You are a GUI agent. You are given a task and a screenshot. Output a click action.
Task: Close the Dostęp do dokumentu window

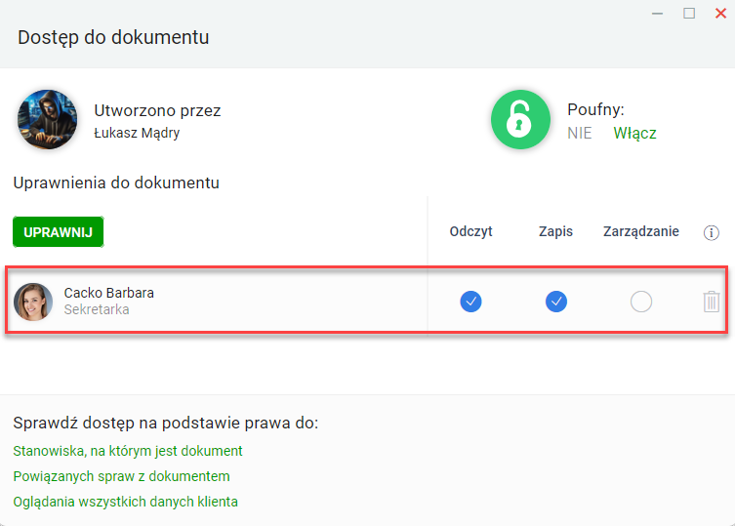click(720, 13)
